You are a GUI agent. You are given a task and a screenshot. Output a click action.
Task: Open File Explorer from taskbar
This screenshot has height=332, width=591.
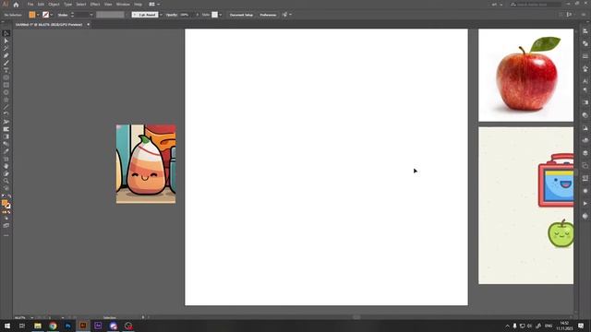coord(38,326)
